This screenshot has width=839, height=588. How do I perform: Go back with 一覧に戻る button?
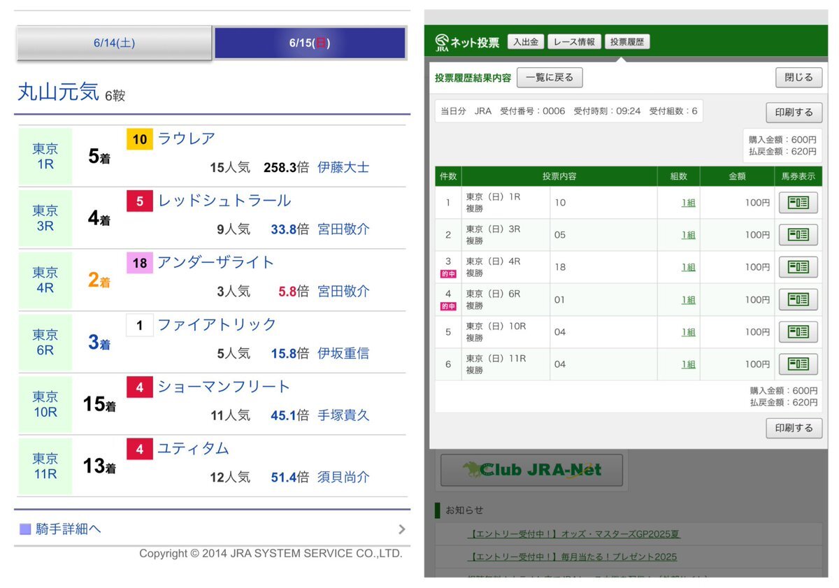coord(550,78)
